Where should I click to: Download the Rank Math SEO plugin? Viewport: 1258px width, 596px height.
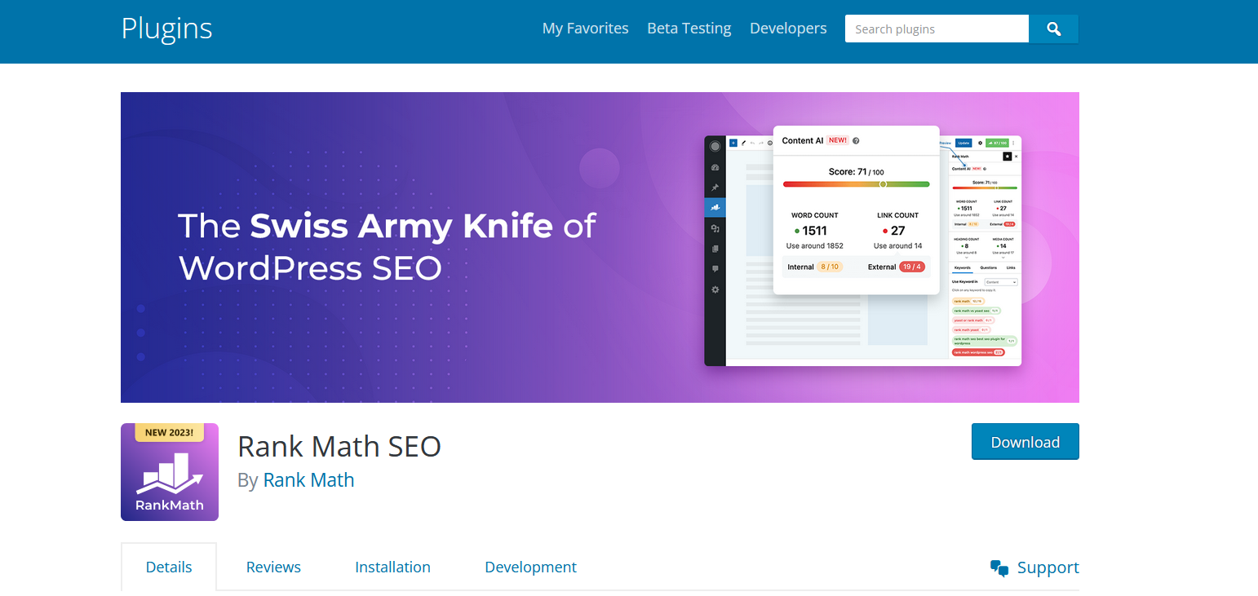(x=1025, y=442)
